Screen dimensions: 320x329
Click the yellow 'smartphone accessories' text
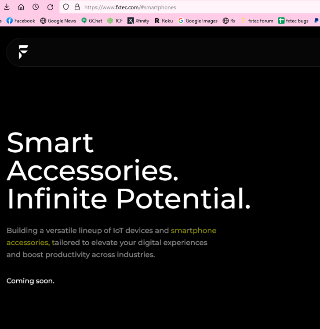(x=193, y=231)
